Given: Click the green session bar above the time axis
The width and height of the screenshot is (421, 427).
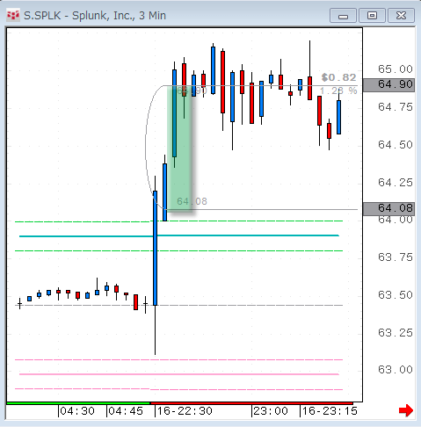Looking at the screenshot, I should pos(78,403).
